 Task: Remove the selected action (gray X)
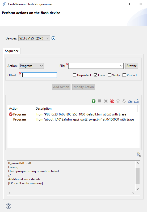click(x=106, y=101)
